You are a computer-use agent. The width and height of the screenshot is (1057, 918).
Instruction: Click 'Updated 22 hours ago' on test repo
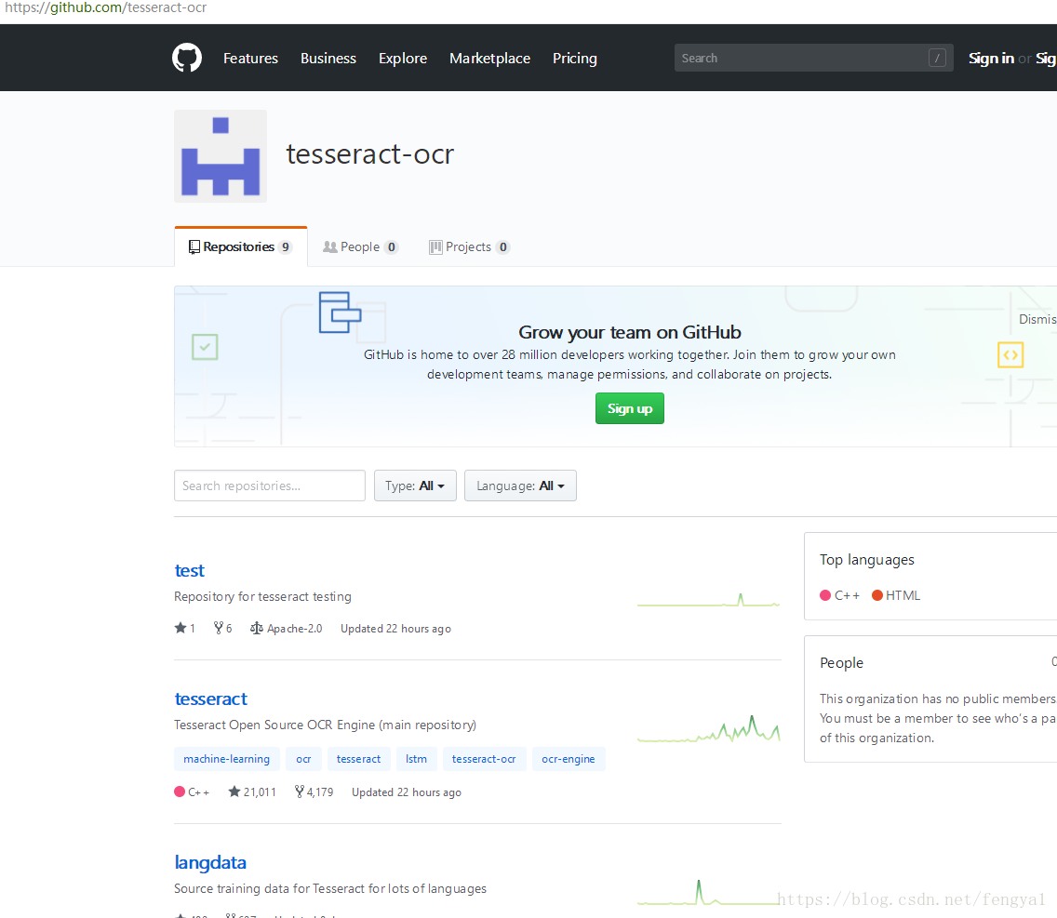pyautogui.click(x=395, y=628)
